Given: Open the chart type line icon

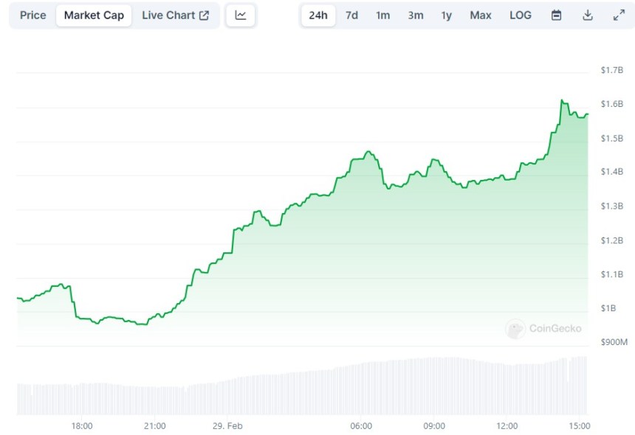Looking at the screenshot, I should [241, 15].
